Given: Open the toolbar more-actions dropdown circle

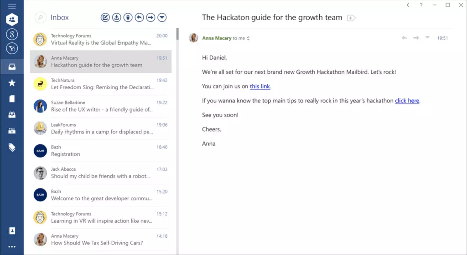Looking at the screenshot, I should click(162, 18).
